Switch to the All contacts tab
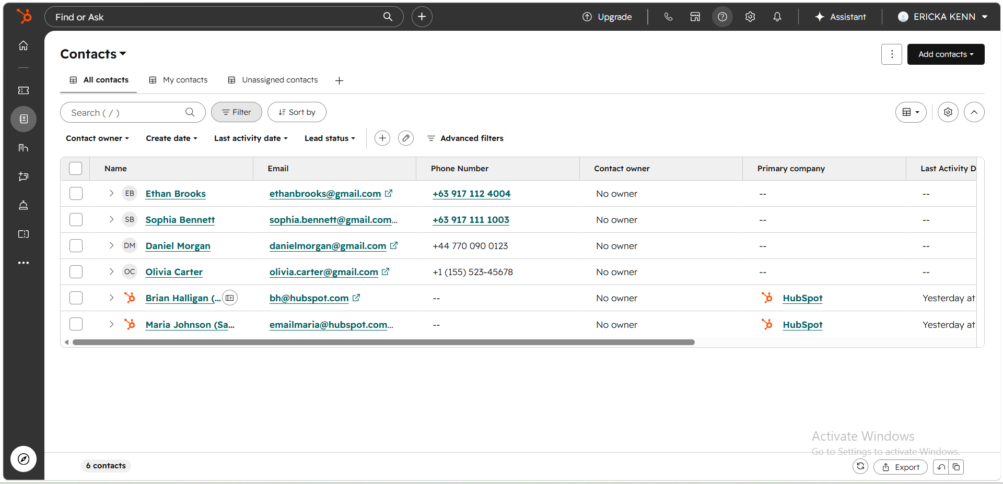This screenshot has height=484, width=1003. point(99,80)
